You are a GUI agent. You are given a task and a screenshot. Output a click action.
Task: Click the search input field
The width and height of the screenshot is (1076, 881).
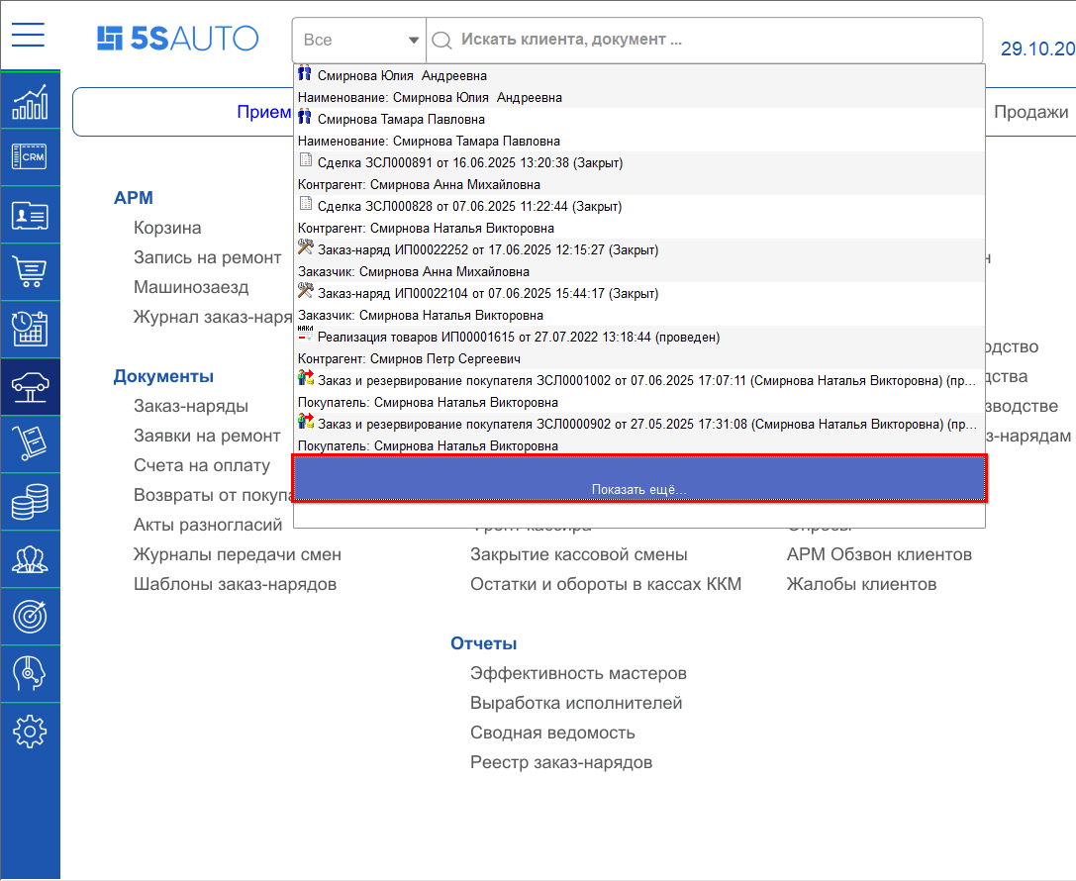(x=693, y=40)
